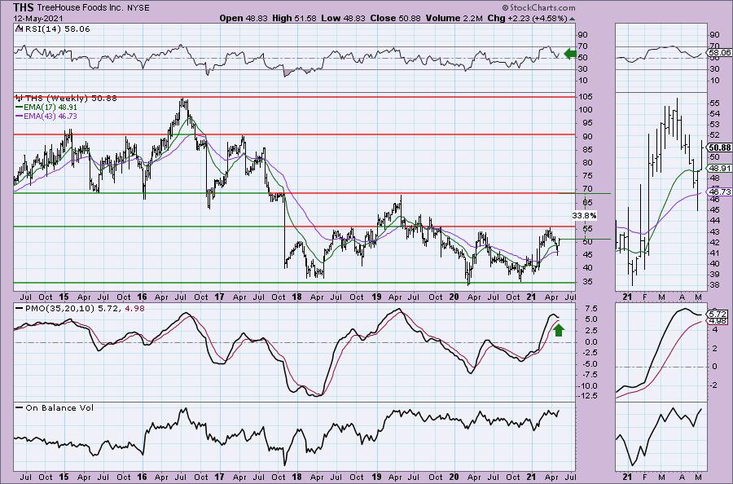Click the up-triangle icon after Chg value
Image resolution: width=733 pixels, height=484 pixels.
pos(573,20)
